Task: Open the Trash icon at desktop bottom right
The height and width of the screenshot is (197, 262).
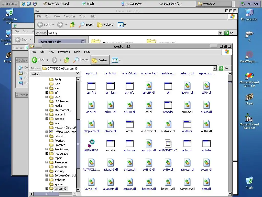Action: click(249, 183)
